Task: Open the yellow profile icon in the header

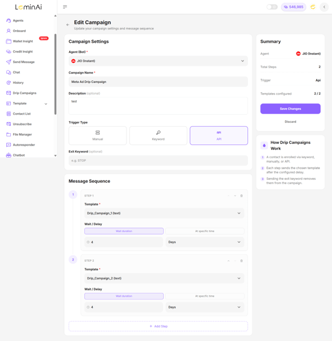Action: (313, 7)
